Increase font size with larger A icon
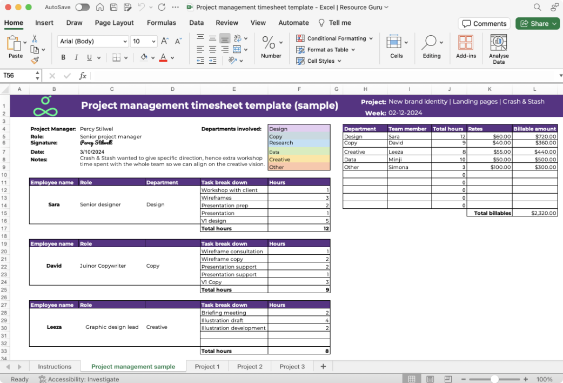This screenshot has height=383, width=563. point(165,41)
